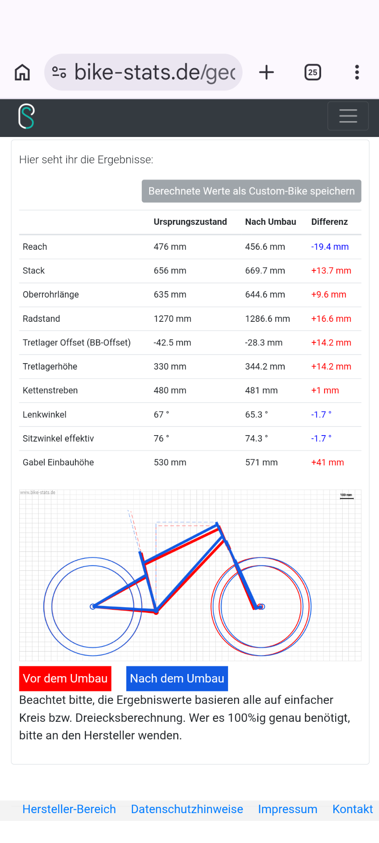This screenshot has width=379, height=843.
Task: Expand the hamburger navigation menu
Action: pyautogui.click(x=348, y=116)
